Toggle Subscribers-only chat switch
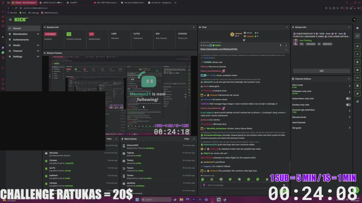This screenshot has height=203, width=362. [348, 98]
